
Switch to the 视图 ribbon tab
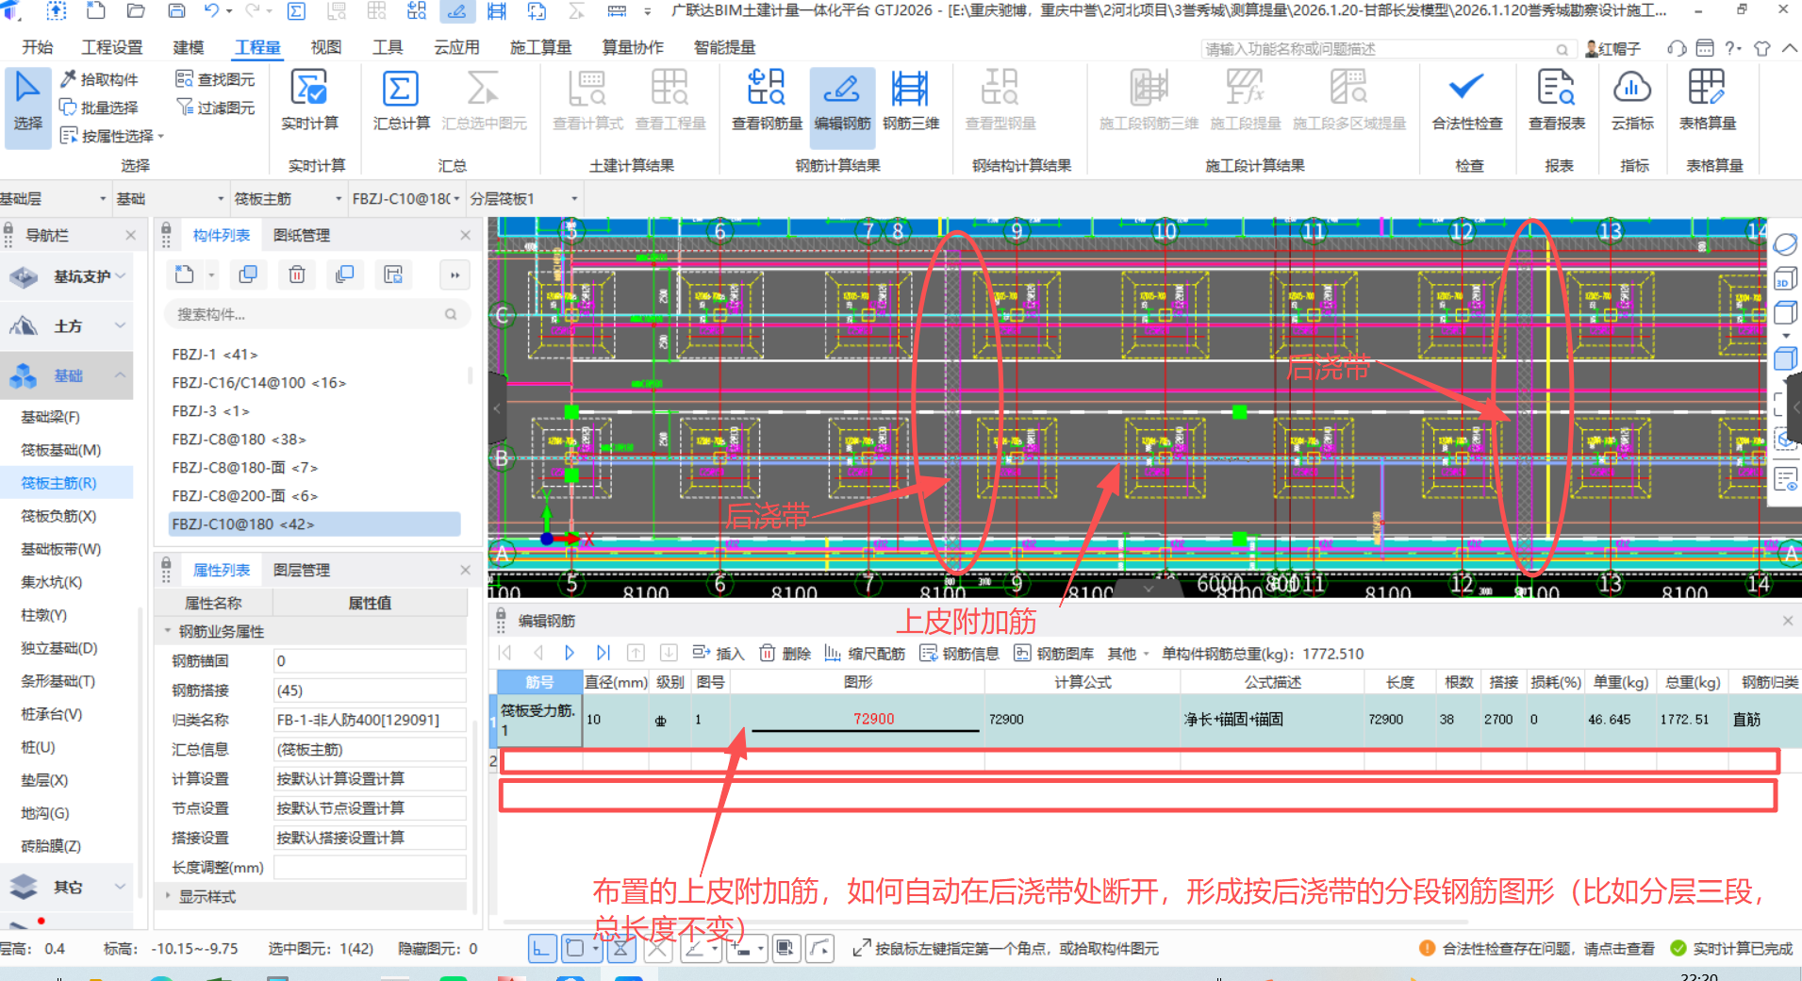pos(325,46)
